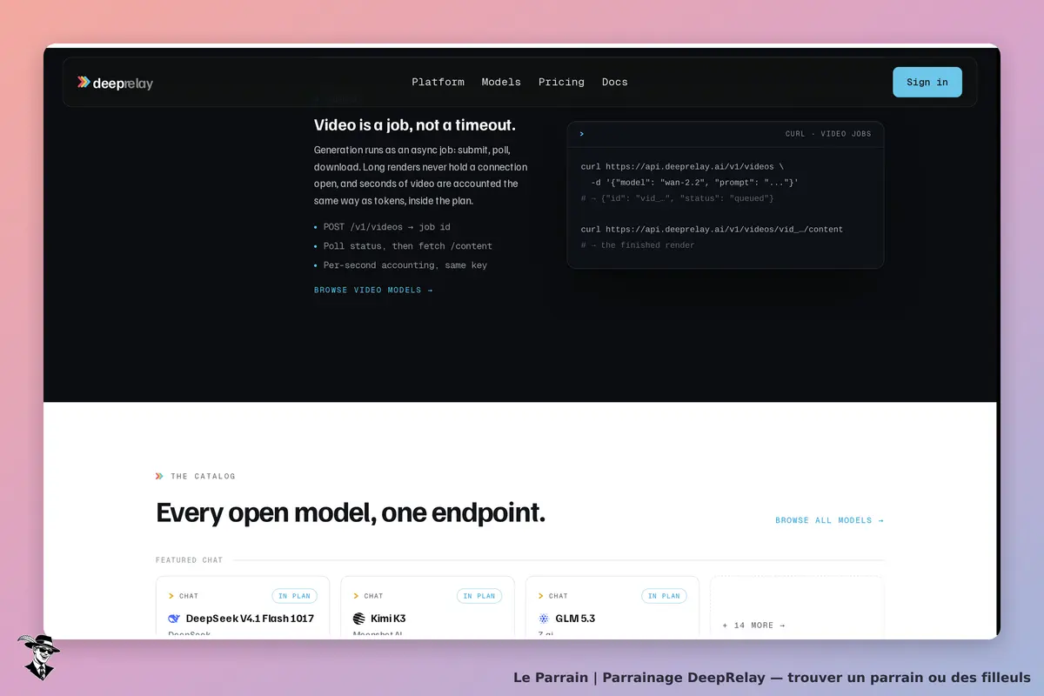Click the Sign in button

tap(927, 82)
